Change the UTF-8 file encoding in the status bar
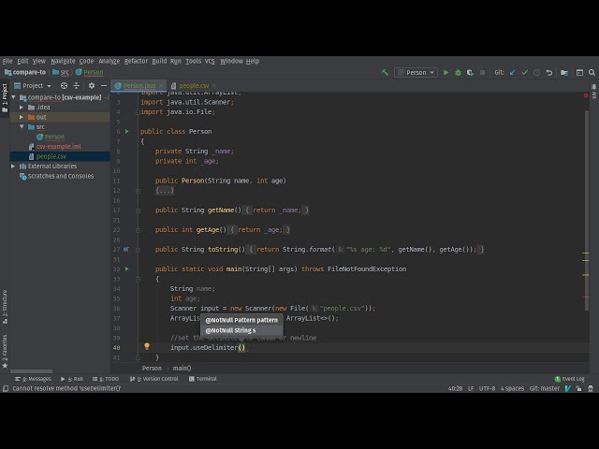The height and width of the screenshot is (449, 599). [x=487, y=389]
